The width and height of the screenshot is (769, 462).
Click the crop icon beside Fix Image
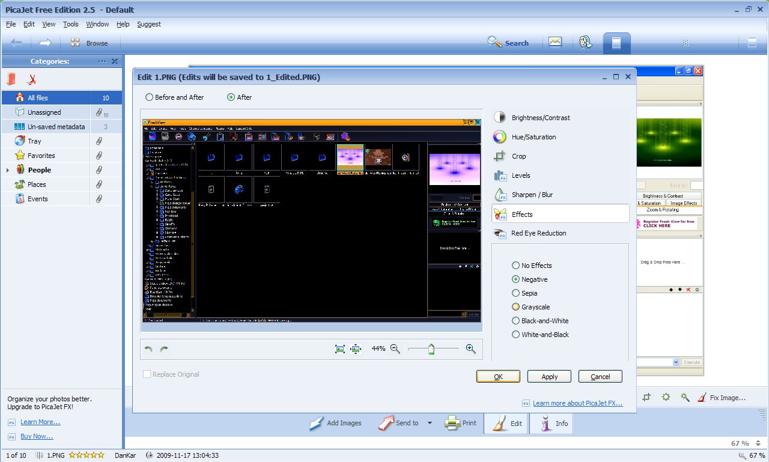tap(646, 397)
